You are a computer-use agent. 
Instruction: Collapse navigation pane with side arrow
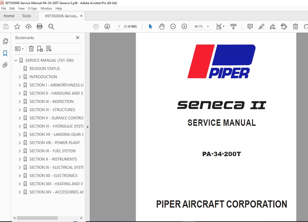[87, 127]
